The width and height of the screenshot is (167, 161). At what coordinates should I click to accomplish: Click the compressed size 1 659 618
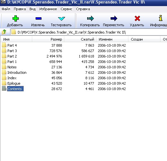(87, 56)
